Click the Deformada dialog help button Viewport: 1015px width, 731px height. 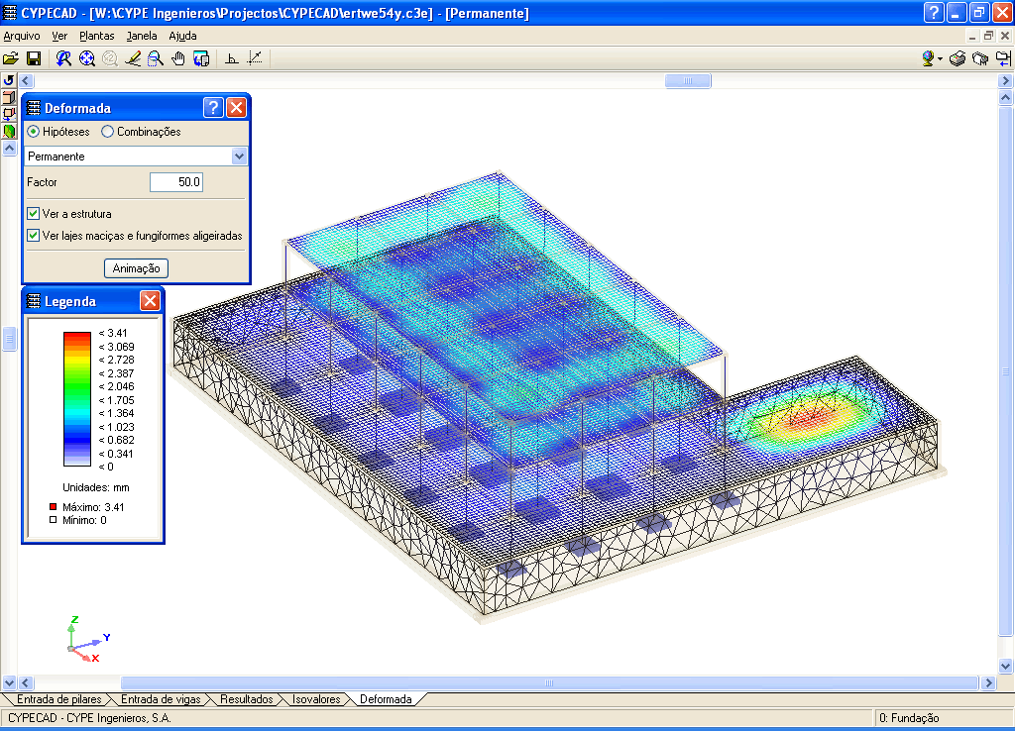(213, 108)
